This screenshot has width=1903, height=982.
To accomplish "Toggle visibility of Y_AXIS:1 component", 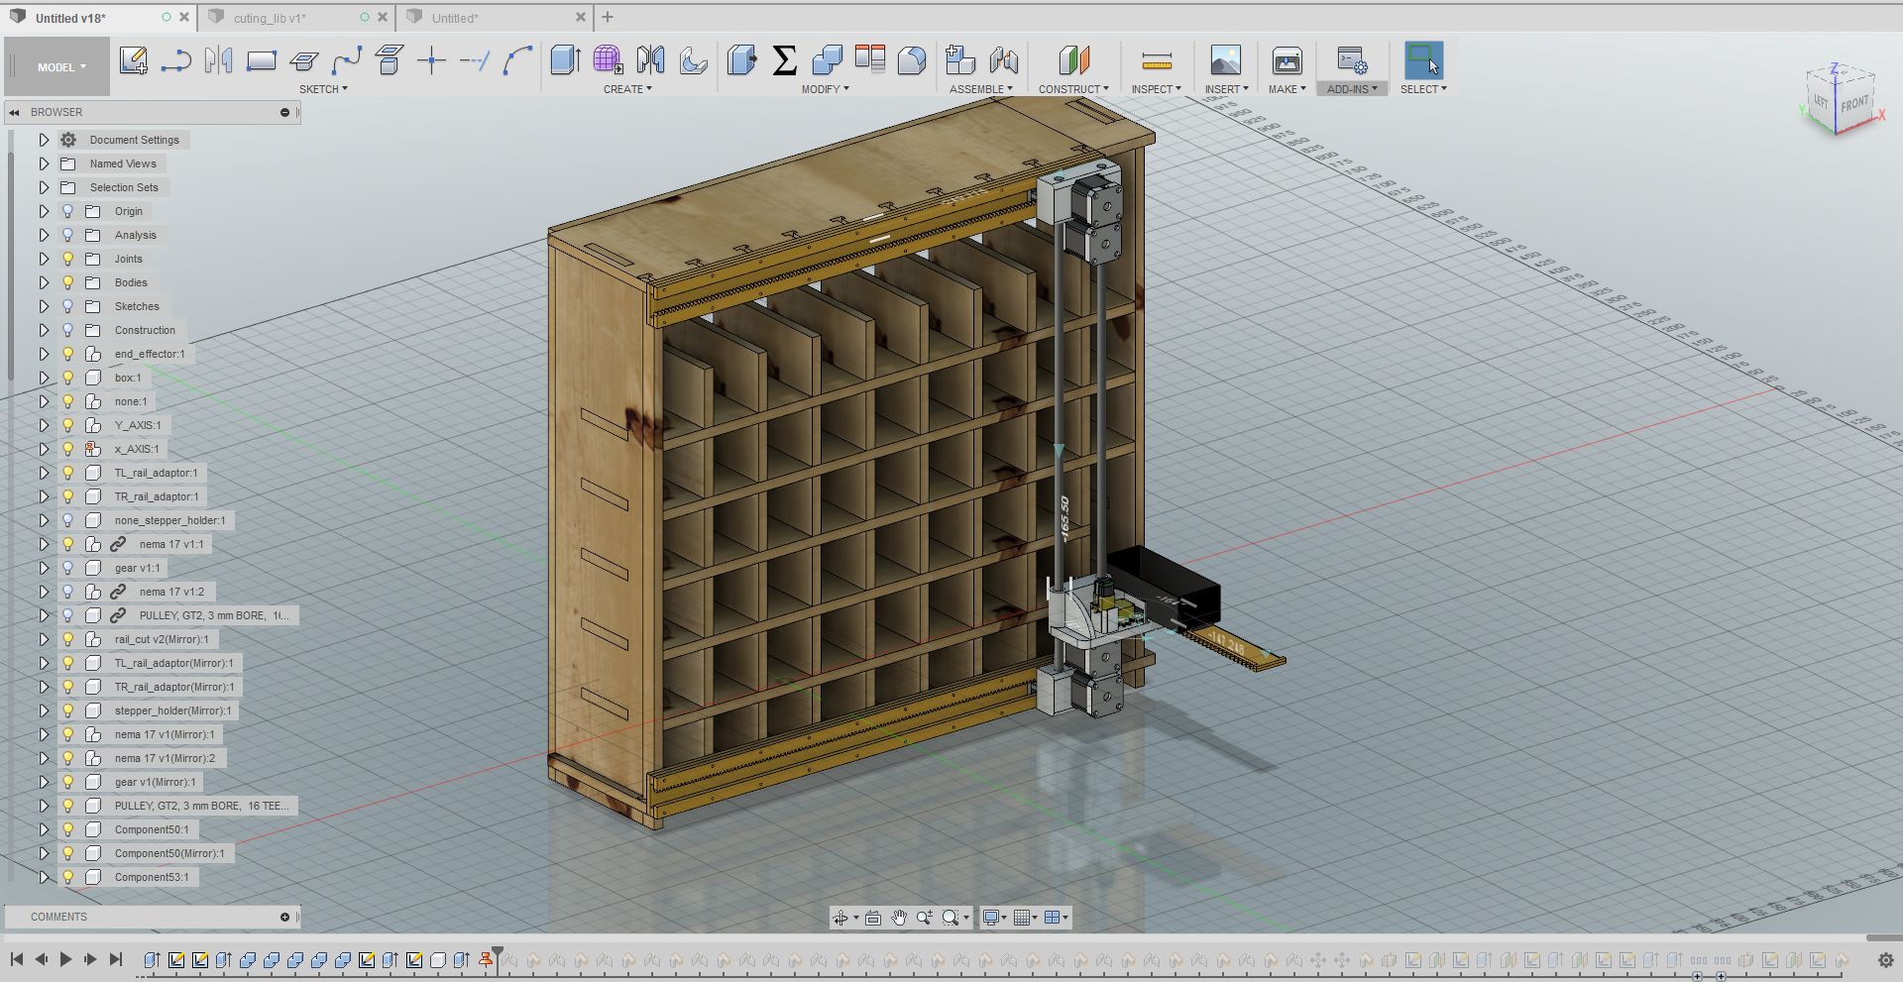I will coord(68,425).
